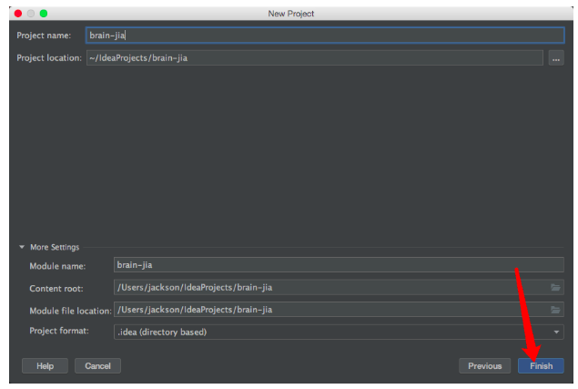Click the green zoom window button
The width and height of the screenshot is (578, 389).
pyautogui.click(x=44, y=14)
